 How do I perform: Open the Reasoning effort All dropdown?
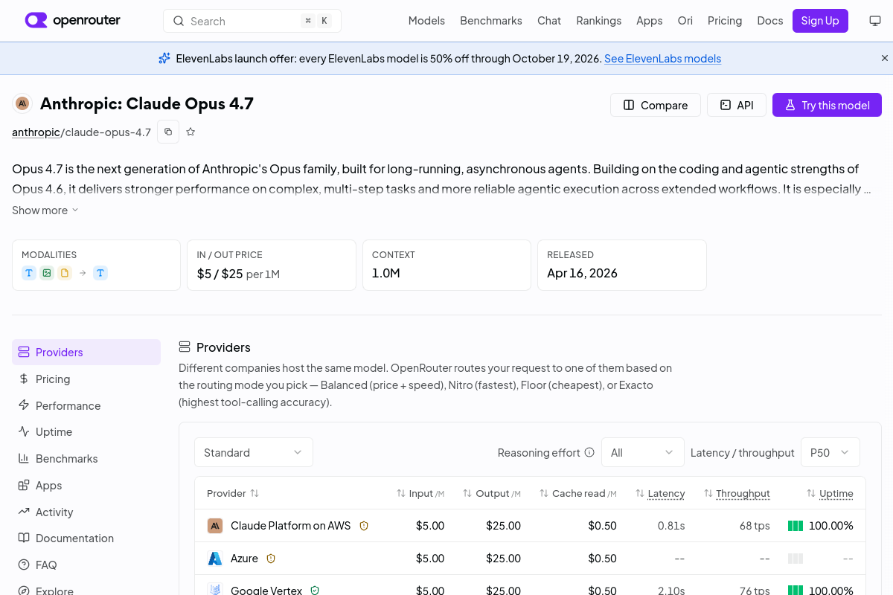coord(642,452)
